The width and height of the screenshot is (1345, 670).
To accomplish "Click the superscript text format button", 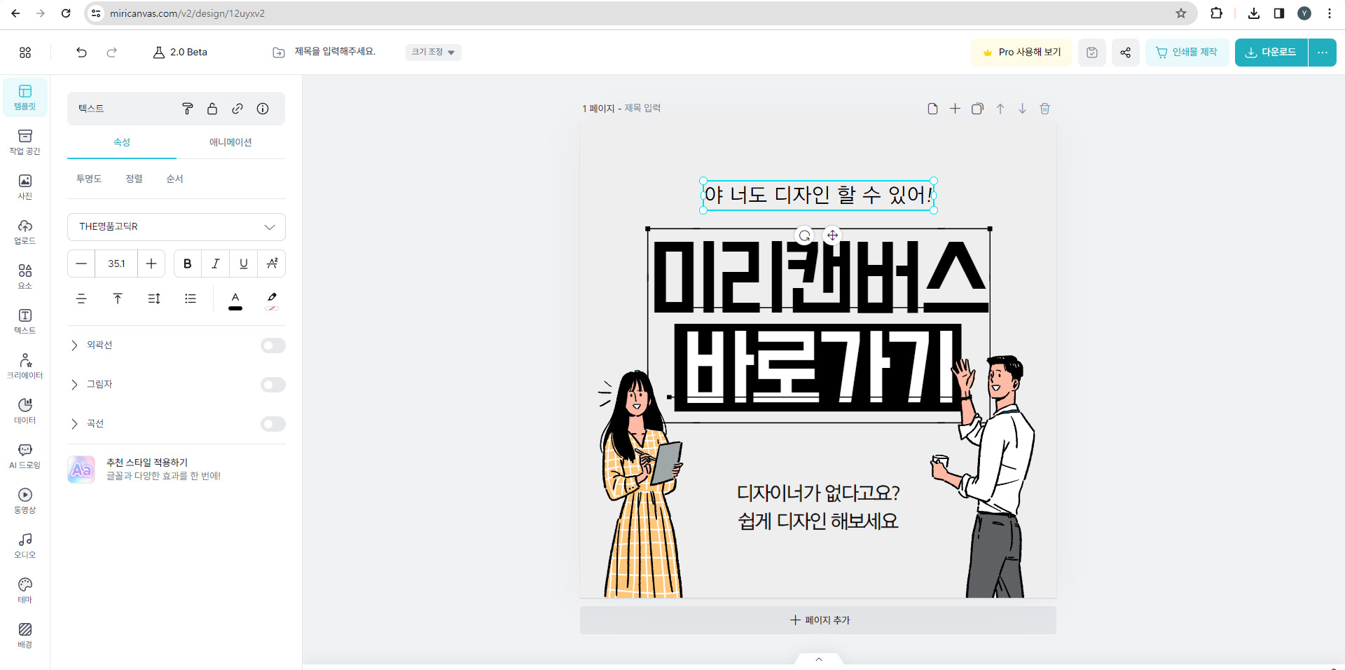I will pos(272,264).
